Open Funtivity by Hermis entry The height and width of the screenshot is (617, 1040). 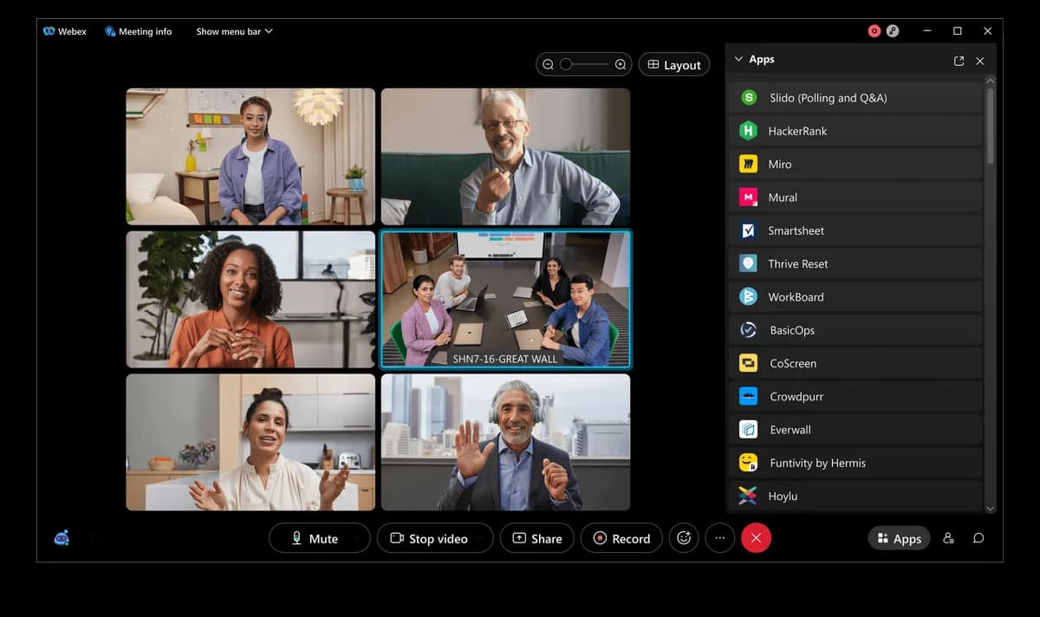click(x=855, y=463)
